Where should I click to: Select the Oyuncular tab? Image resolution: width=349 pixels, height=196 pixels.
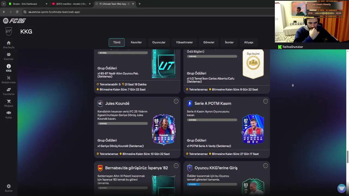pyautogui.click(x=159, y=42)
